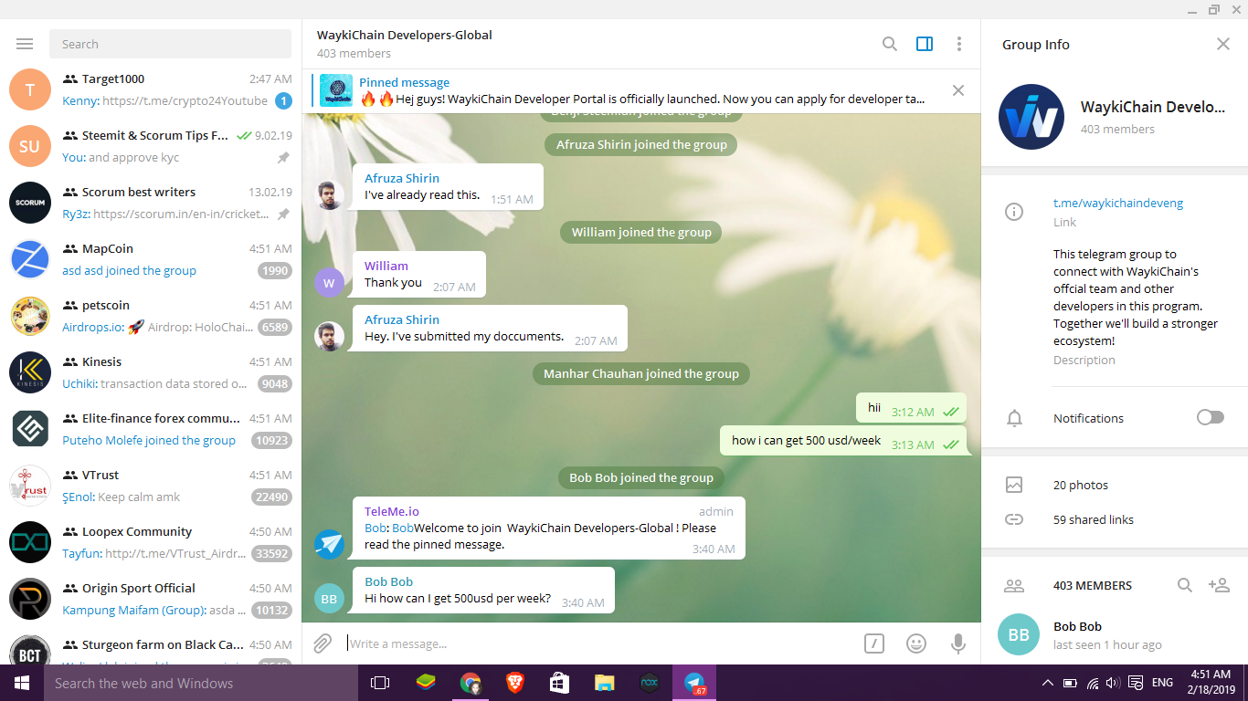Screen dimensions: 1248x701
Task: Launch Chrome from the taskbar
Action: [471, 683]
